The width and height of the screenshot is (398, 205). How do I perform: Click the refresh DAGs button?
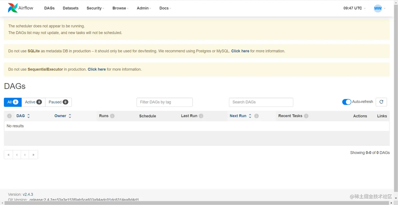pyautogui.click(x=381, y=102)
